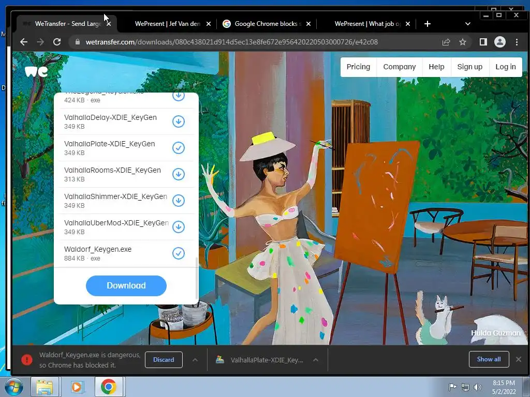Click the address bar URL

click(x=231, y=42)
